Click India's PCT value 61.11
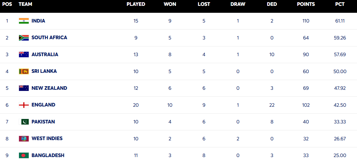Screen dimensions: 357x159 tap(340, 21)
